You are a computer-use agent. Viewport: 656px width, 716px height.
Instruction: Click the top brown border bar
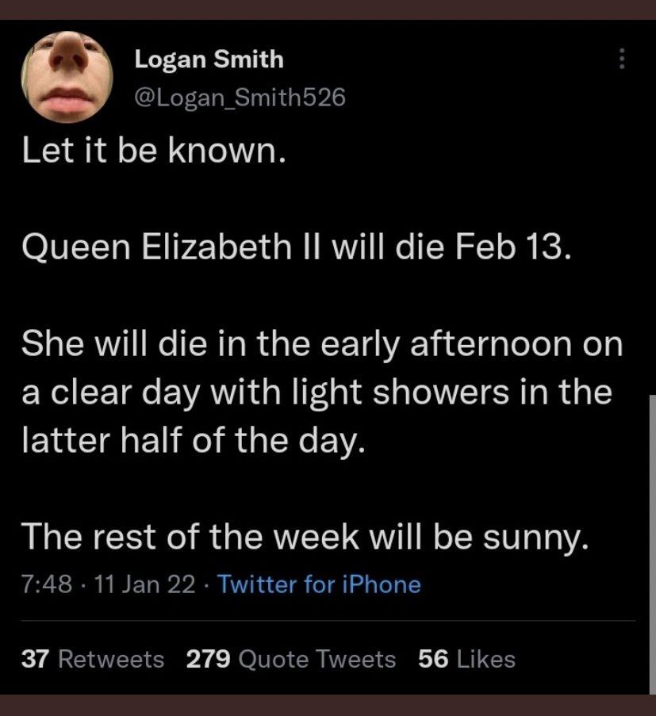click(x=328, y=9)
